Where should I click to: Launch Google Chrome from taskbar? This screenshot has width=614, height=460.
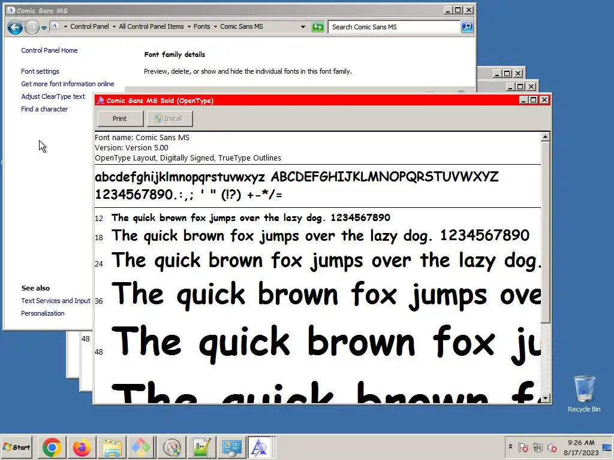click(52, 447)
